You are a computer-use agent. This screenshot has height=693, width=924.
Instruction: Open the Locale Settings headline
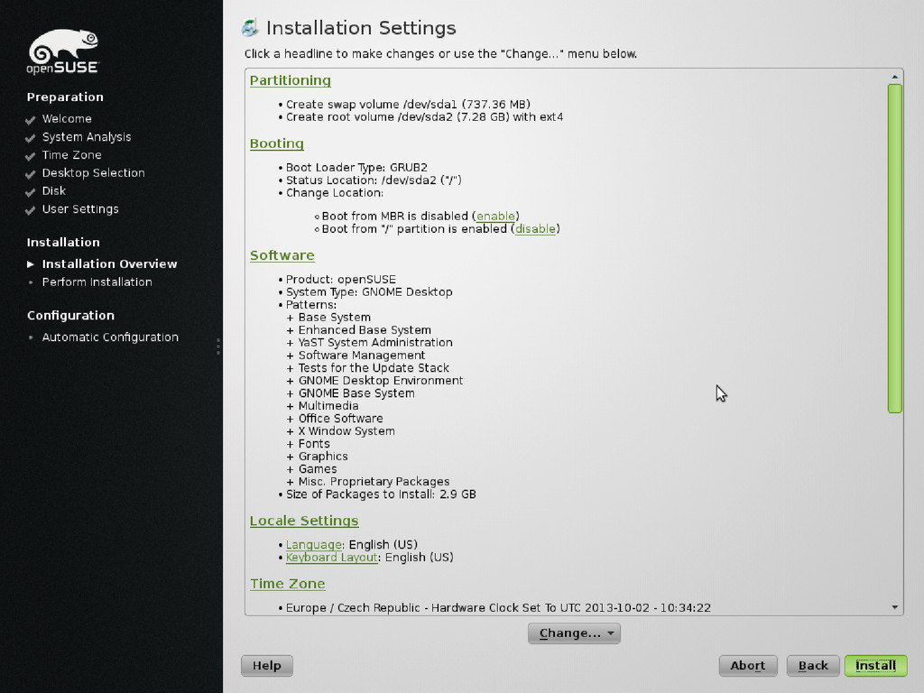pos(304,521)
